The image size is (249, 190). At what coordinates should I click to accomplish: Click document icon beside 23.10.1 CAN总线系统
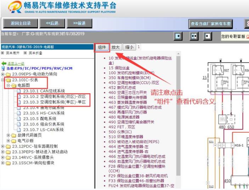click(19, 91)
